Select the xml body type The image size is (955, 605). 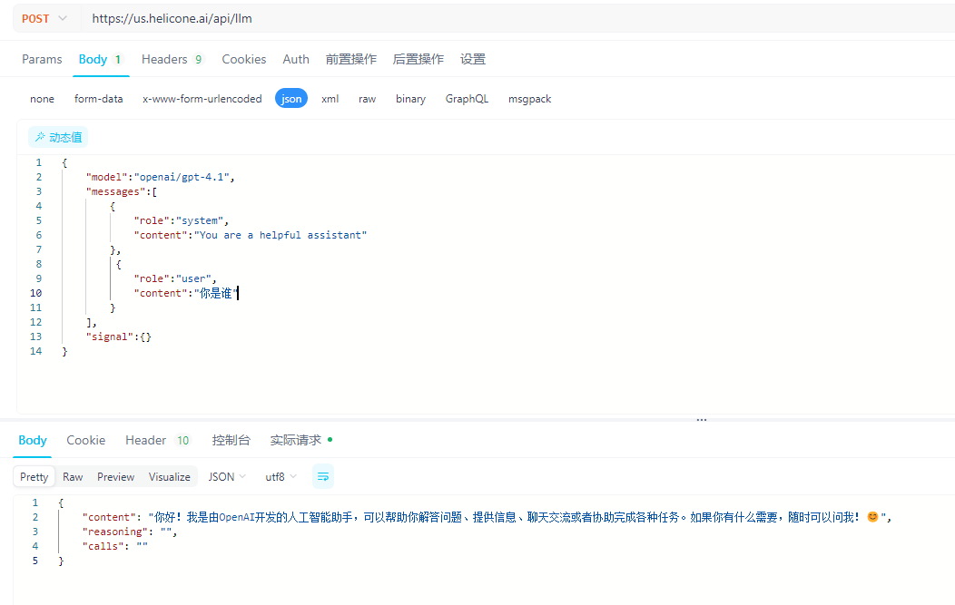[330, 99]
